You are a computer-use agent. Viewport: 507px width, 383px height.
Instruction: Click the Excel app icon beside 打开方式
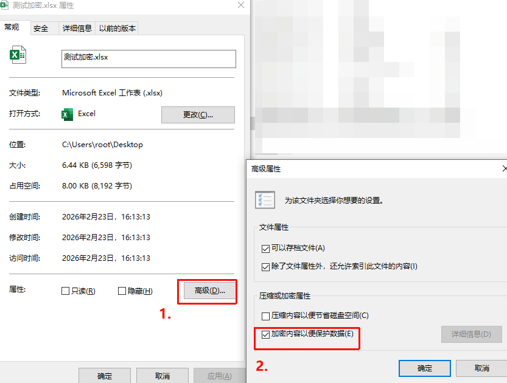coord(67,114)
